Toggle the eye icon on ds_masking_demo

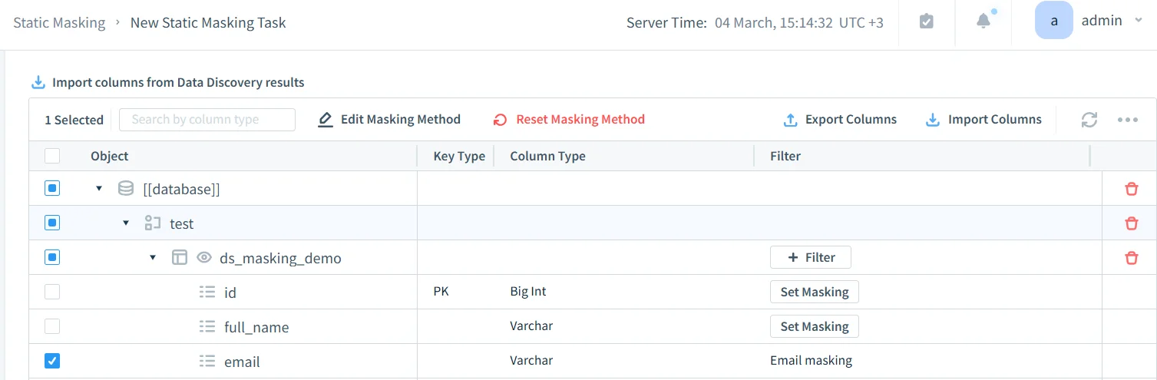pyautogui.click(x=204, y=258)
